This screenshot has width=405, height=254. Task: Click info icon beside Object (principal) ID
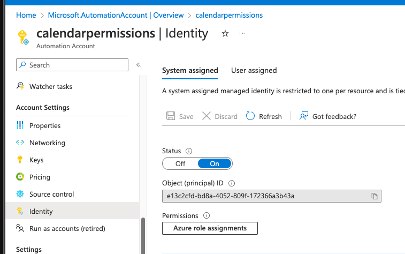point(232,183)
